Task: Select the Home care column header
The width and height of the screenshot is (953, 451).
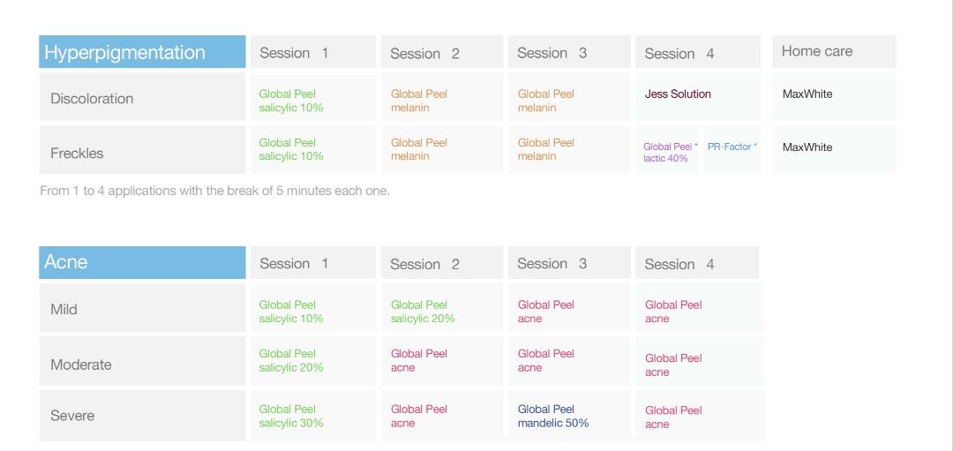Action: click(x=833, y=51)
